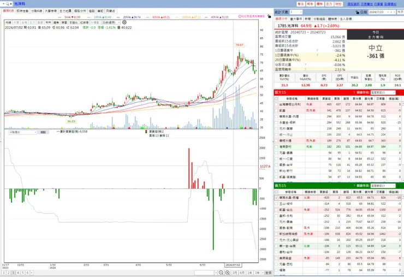404x277 pixels.
Task: Open 法人目標 tab in right panel
Action: point(346,19)
